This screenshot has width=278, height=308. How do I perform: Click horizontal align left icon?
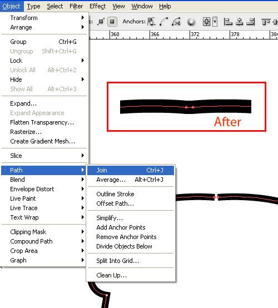228,22
